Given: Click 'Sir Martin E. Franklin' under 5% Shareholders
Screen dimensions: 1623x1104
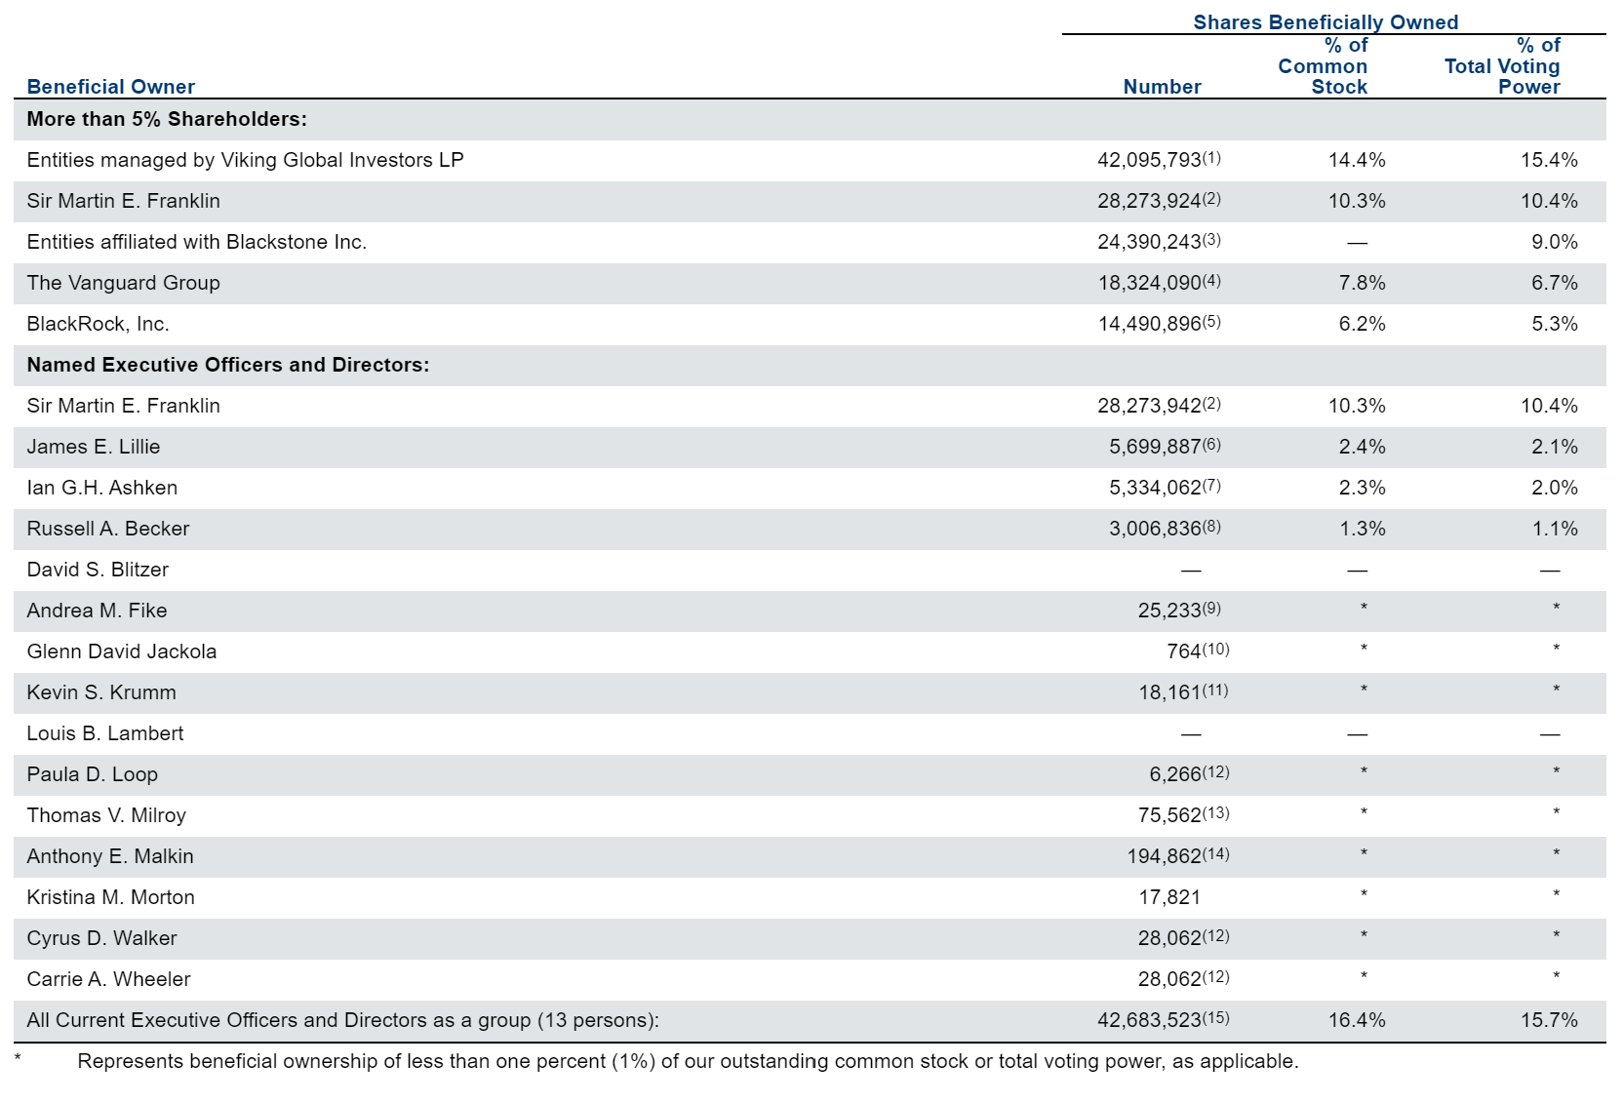Looking at the screenshot, I should pyautogui.click(x=123, y=201).
